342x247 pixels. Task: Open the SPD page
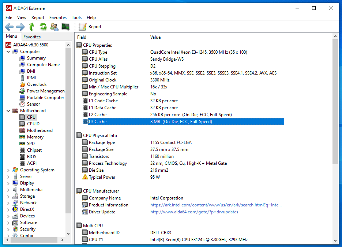[x=31, y=144]
